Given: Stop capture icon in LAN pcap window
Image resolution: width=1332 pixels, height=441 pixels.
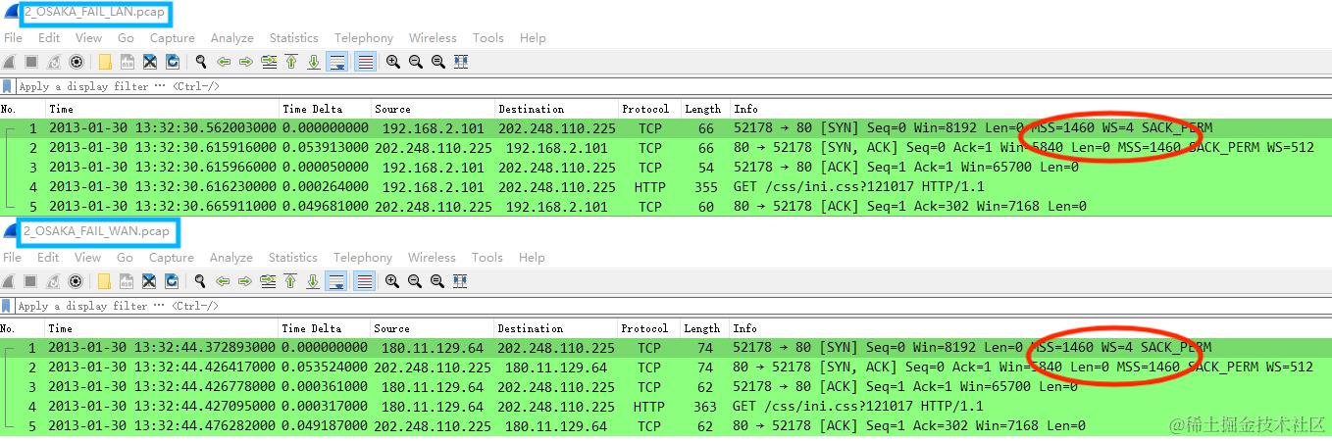Looking at the screenshot, I should [x=31, y=62].
